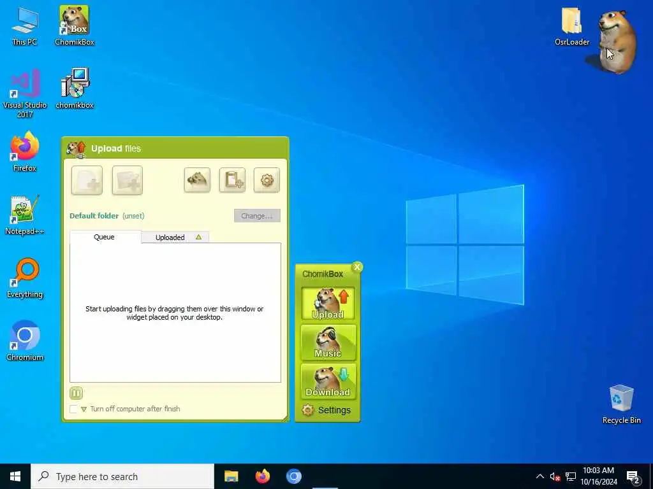Open Firefox from the taskbar
Viewport: 653px width, 489px height.
pyautogui.click(x=262, y=476)
